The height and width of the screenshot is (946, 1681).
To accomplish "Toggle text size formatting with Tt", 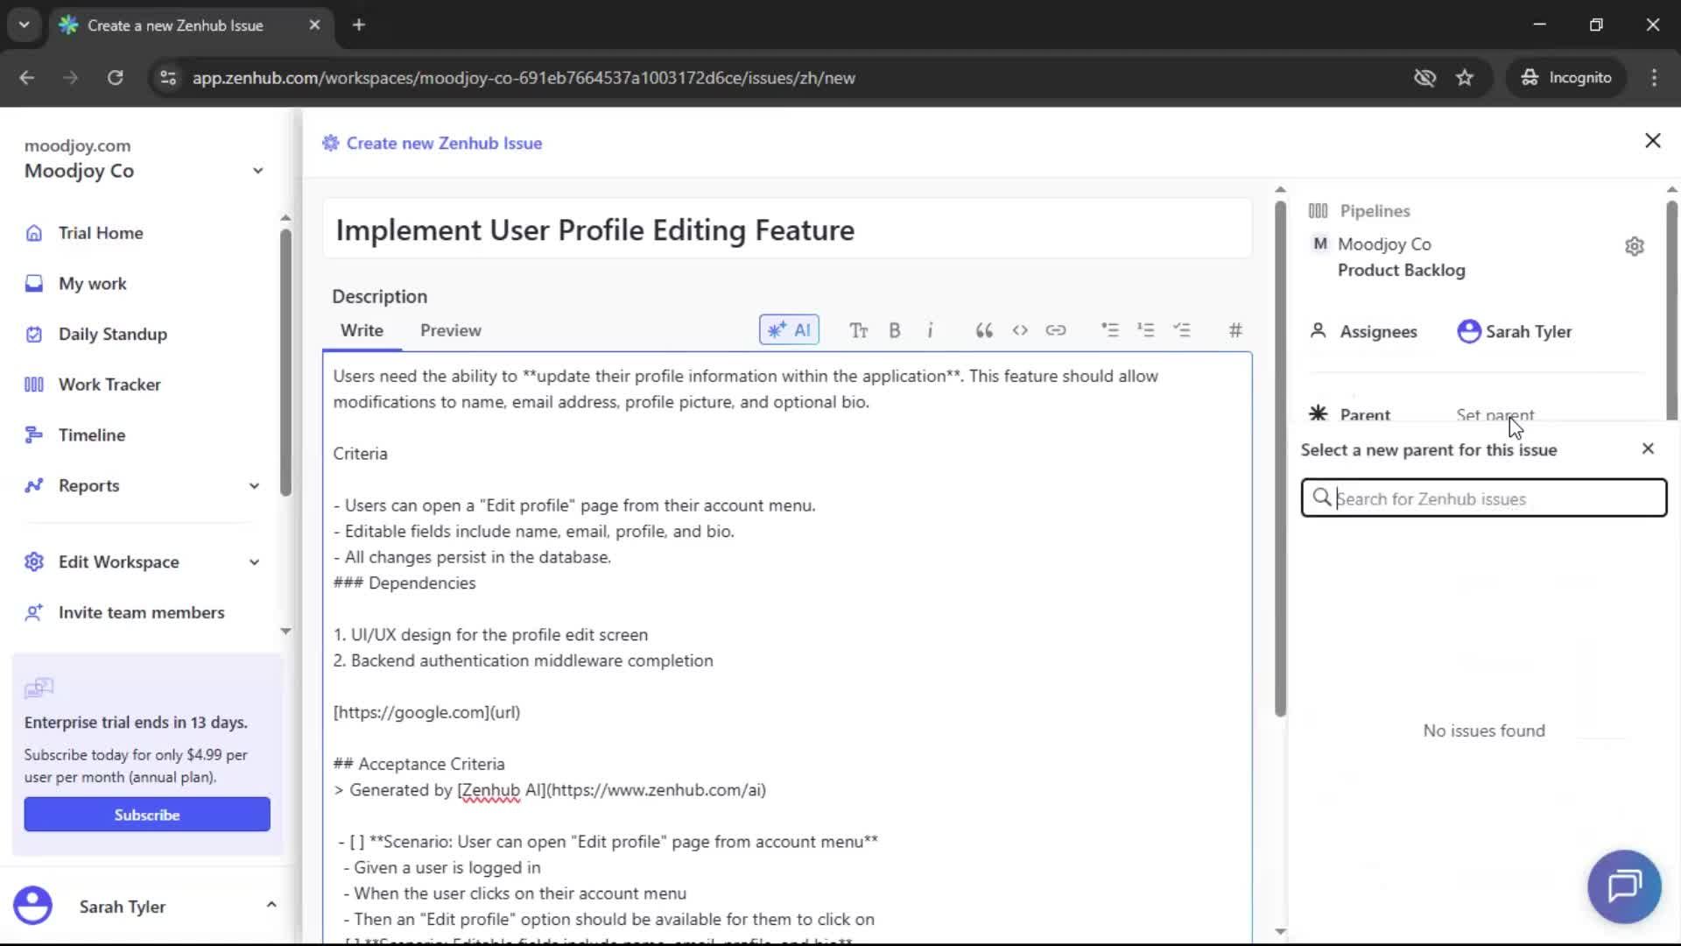I will point(858,330).
